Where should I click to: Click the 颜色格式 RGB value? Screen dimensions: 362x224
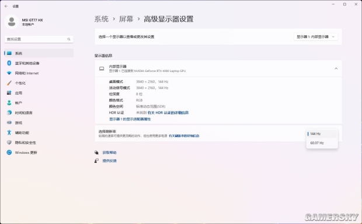click(139, 101)
